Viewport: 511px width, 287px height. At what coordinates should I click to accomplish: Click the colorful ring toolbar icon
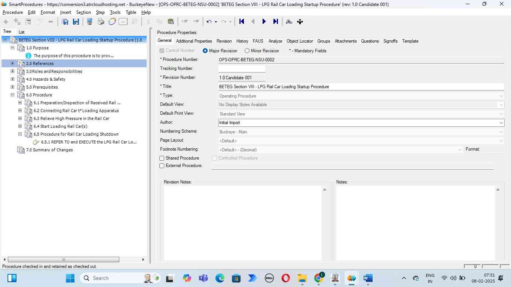(x=112, y=22)
